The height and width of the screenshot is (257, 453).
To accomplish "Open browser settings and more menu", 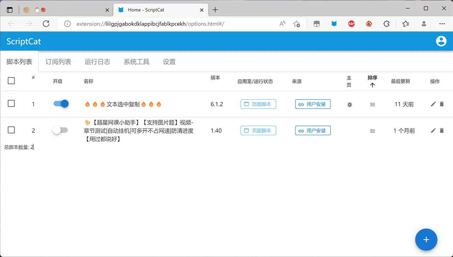I will (x=442, y=24).
